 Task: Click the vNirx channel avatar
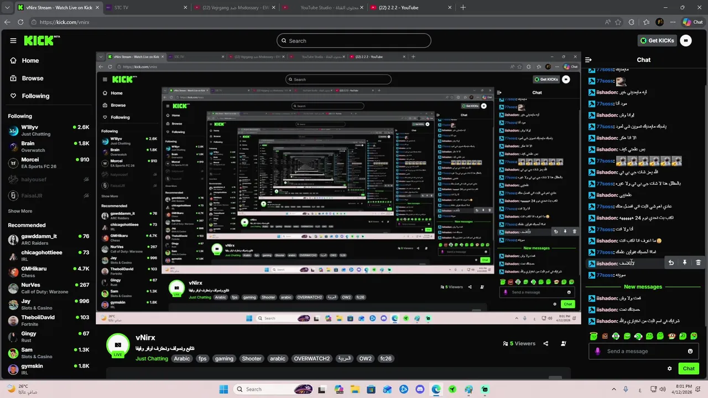pyautogui.click(x=118, y=345)
